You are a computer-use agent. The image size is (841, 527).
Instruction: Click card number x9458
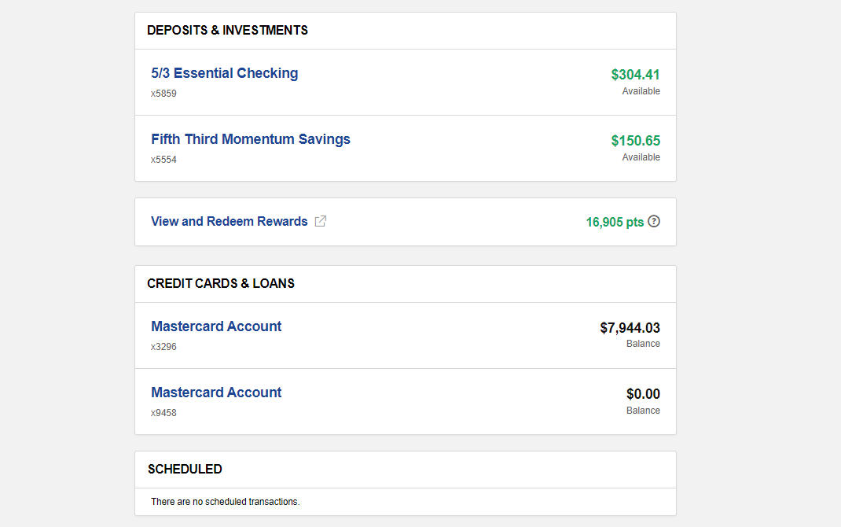pyautogui.click(x=163, y=413)
